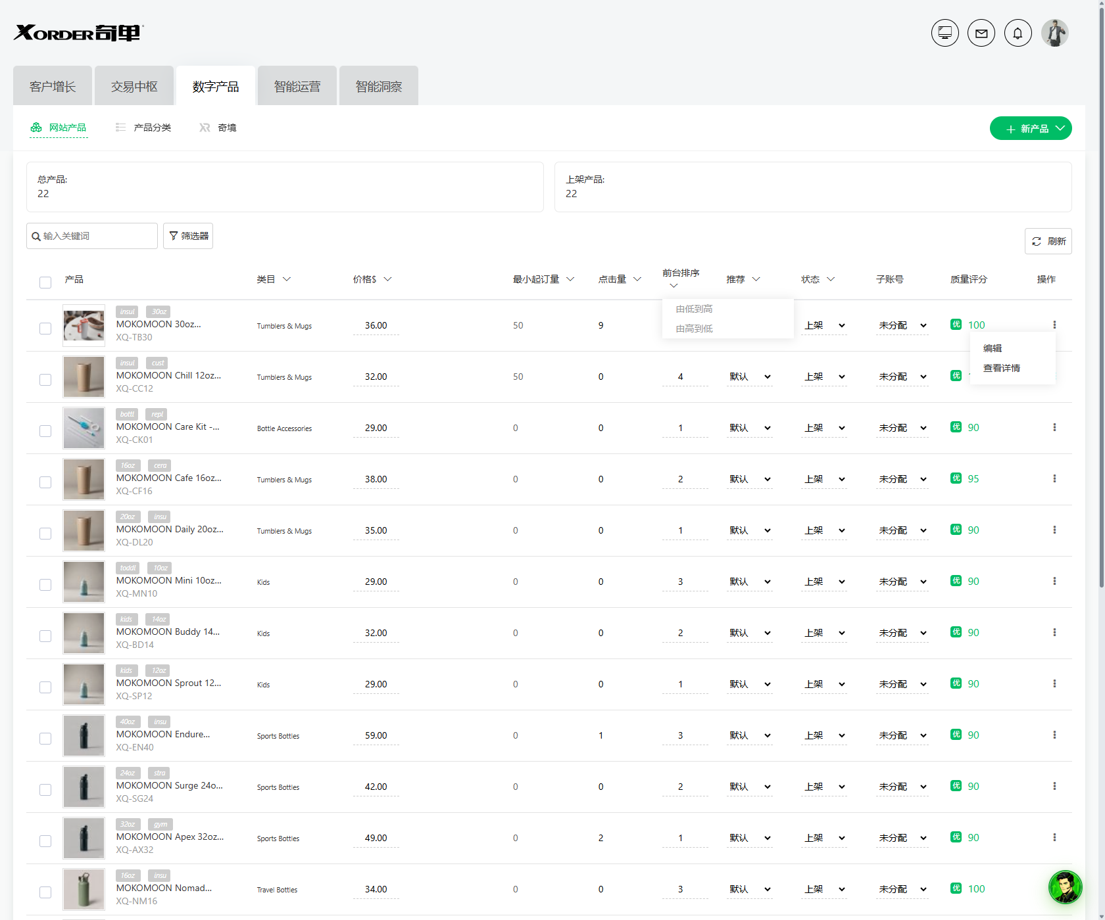This screenshot has height=920, width=1105.
Task: Click the 输入关键词 search field
Action: click(92, 236)
